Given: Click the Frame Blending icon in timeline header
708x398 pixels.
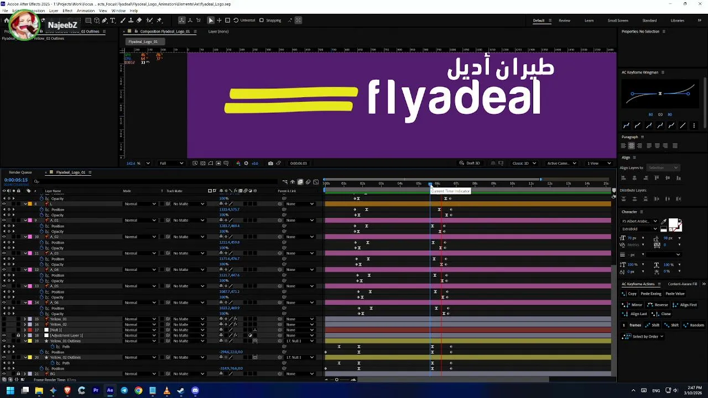Looking at the screenshot, I should point(300,182).
